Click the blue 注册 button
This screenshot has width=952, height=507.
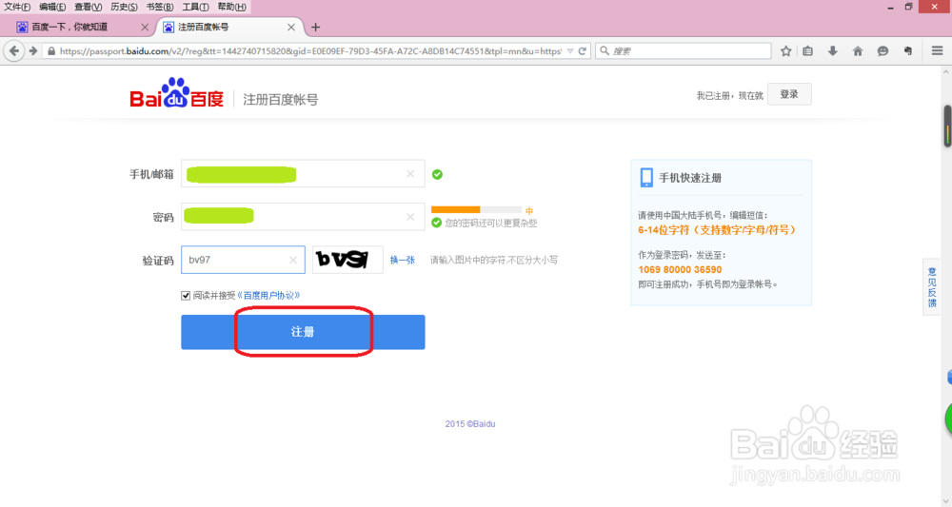pos(303,332)
